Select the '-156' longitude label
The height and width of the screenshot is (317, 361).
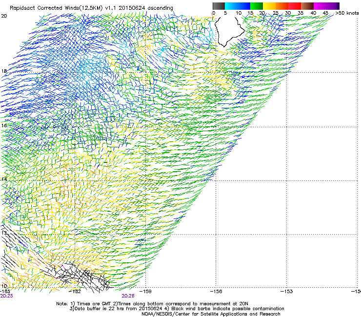216,292
